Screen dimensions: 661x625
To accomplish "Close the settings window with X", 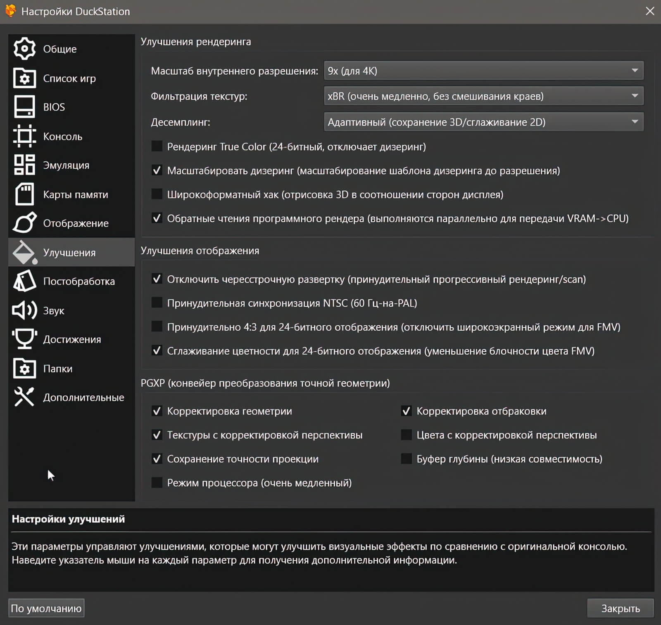I will [650, 11].
